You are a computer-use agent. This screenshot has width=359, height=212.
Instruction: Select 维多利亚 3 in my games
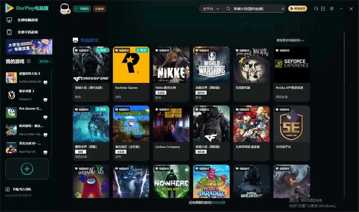coord(27,95)
